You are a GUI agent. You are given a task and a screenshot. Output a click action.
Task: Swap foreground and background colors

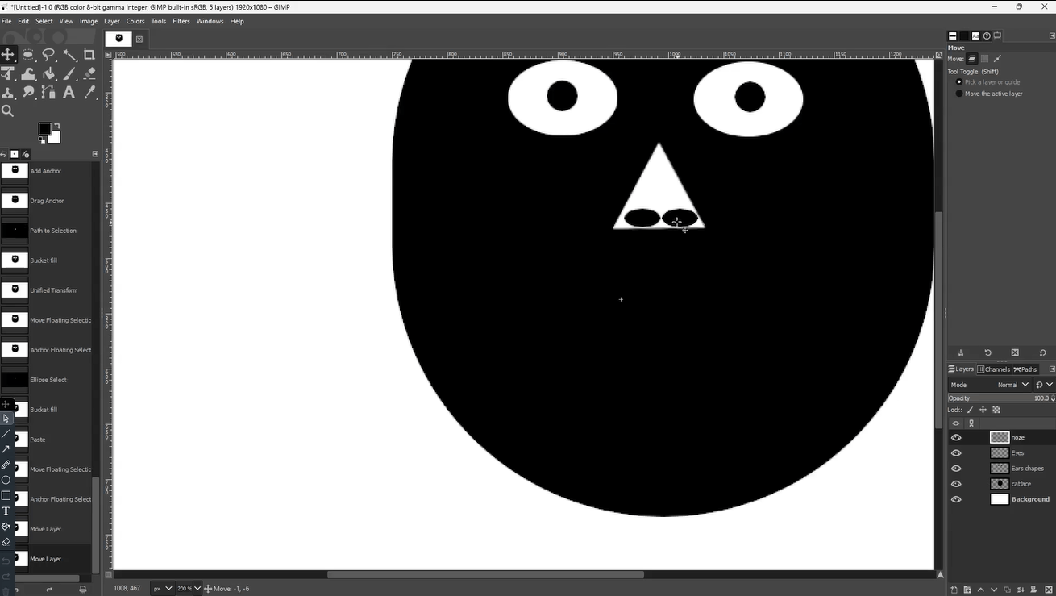[57, 126]
